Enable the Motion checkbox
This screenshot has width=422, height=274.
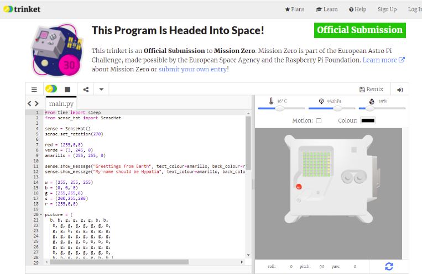[x=319, y=120]
